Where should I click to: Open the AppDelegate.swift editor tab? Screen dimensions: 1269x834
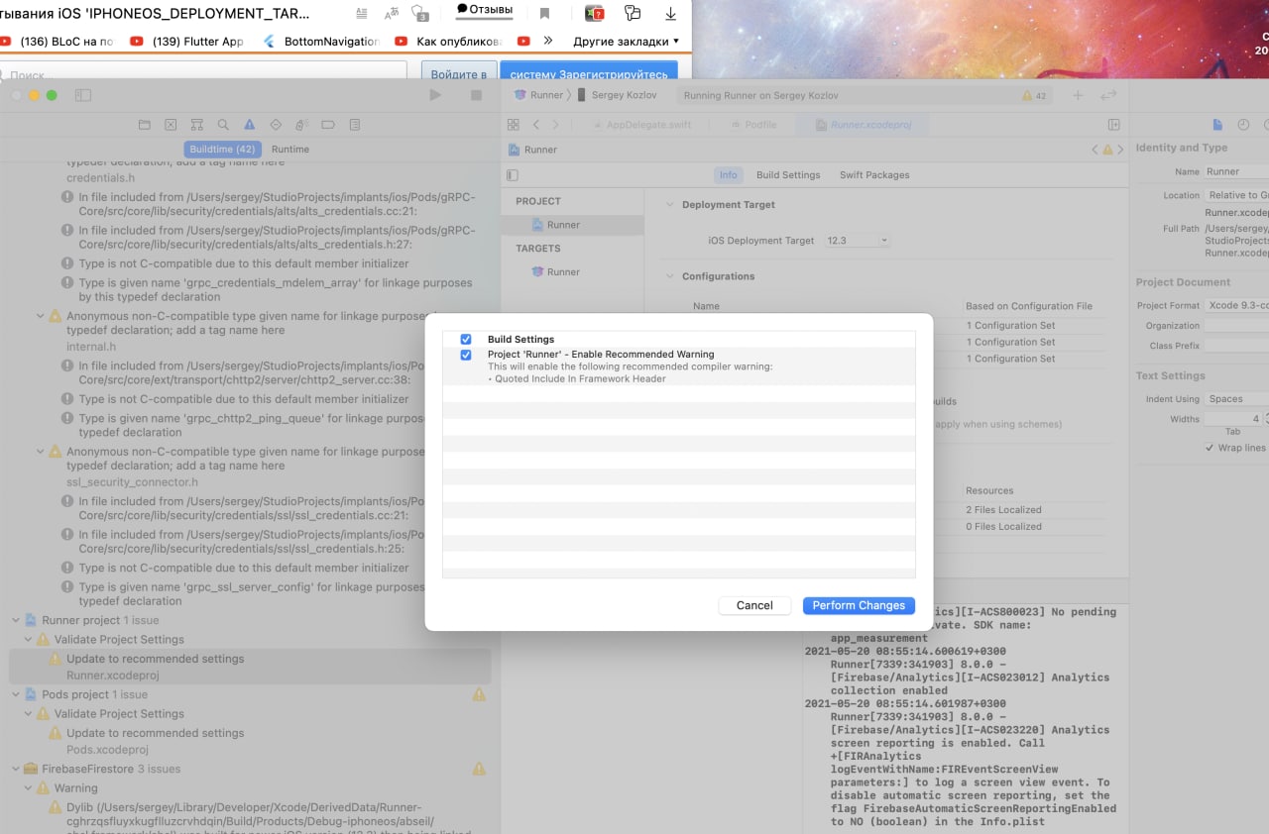(640, 125)
